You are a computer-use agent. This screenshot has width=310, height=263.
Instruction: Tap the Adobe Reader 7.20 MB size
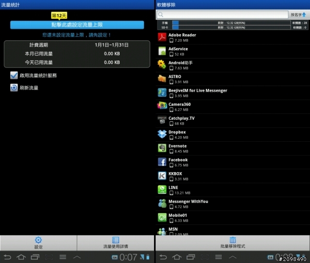point(181,41)
